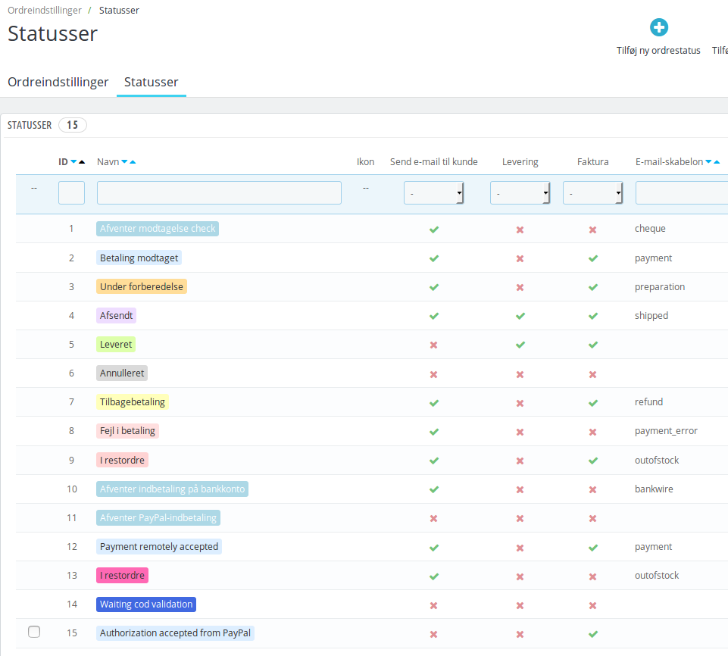Select checkbox for Authorization accepted from PayPal row

(x=34, y=632)
